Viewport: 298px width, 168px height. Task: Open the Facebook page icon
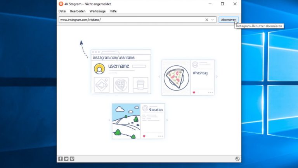[x=61, y=159]
